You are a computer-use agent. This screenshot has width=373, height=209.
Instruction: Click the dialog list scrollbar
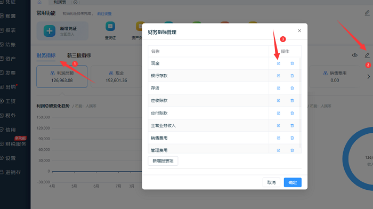[300, 102]
